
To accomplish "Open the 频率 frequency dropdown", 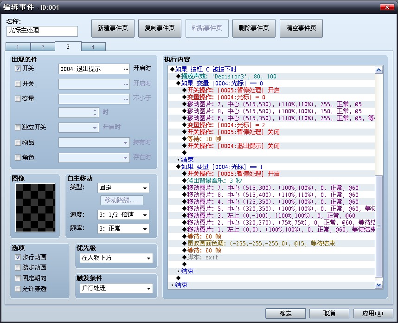I will point(123,229).
